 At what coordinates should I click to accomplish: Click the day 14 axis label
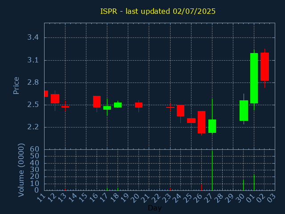click(73, 198)
